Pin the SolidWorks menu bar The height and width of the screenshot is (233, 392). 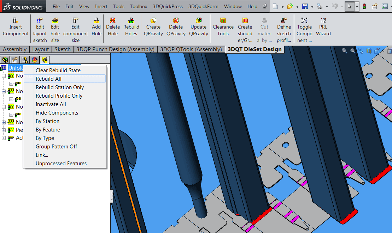(x=265, y=6)
